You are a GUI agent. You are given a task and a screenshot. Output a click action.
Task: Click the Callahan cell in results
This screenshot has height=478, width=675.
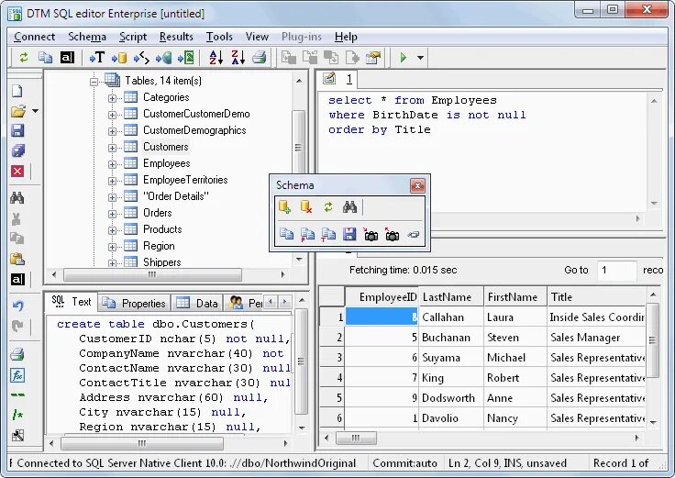click(451, 317)
